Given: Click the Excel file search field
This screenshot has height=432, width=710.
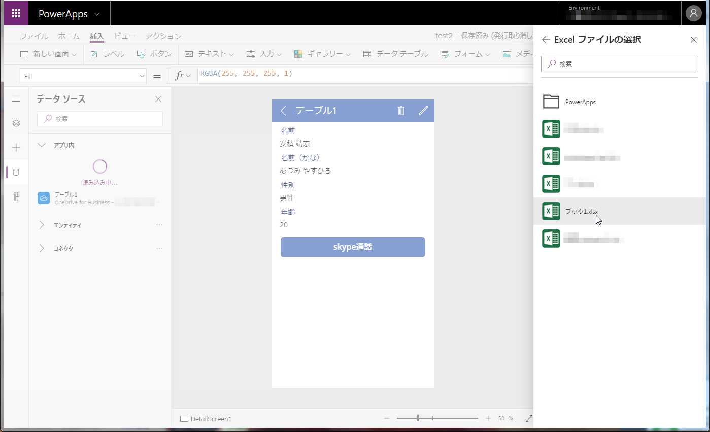Looking at the screenshot, I should coord(620,64).
